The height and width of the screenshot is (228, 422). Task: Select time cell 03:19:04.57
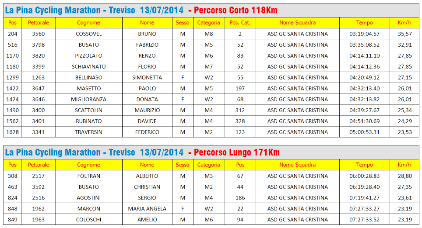pos(364,34)
